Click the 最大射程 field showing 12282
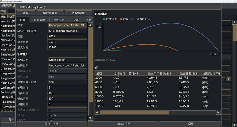The width and height of the screenshot is (237, 127). click(x=67, y=47)
